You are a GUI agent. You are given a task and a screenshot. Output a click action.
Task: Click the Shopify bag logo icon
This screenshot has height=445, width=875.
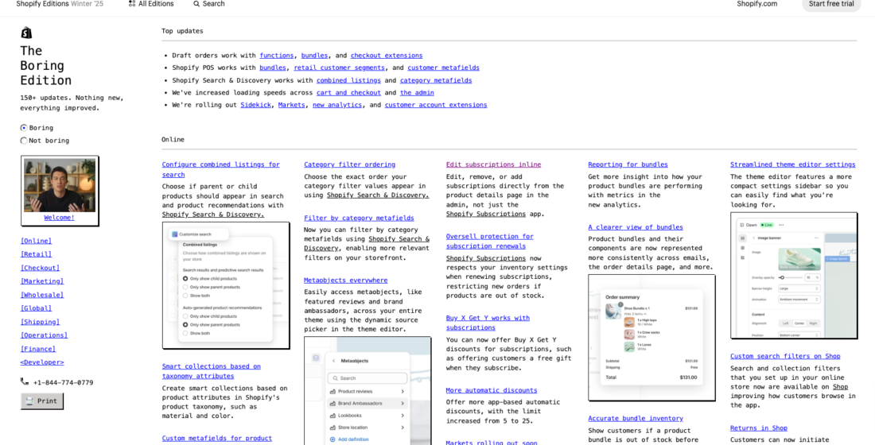coord(26,33)
